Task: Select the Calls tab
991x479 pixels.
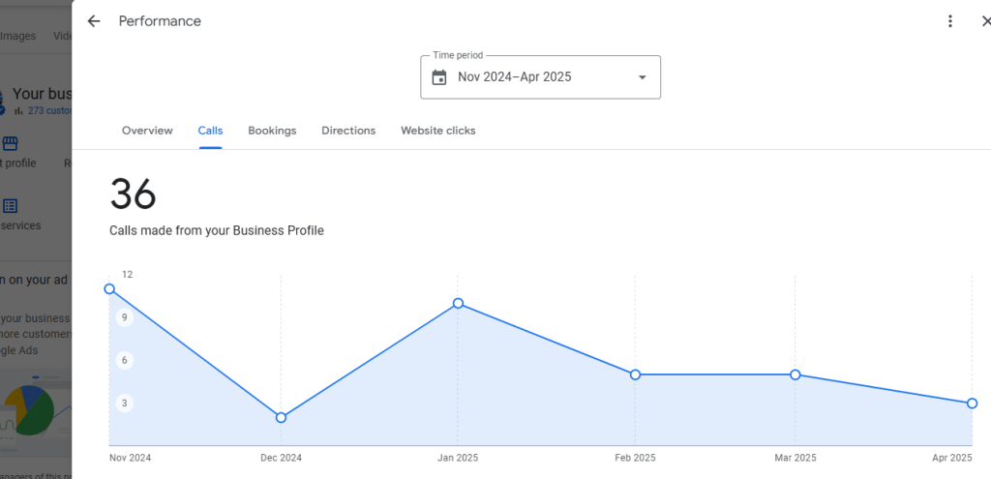Action: (210, 131)
